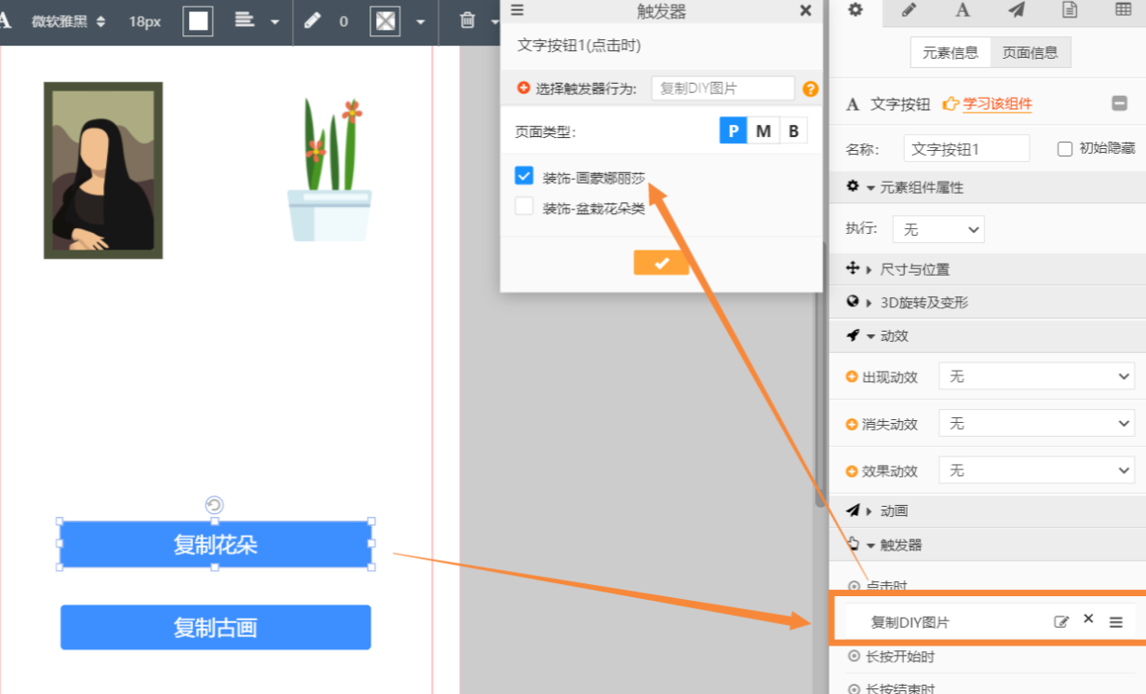This screenshot has width=1146, height=694.
Task: Click the paper plane tab icon
Action: point(1016,10)
